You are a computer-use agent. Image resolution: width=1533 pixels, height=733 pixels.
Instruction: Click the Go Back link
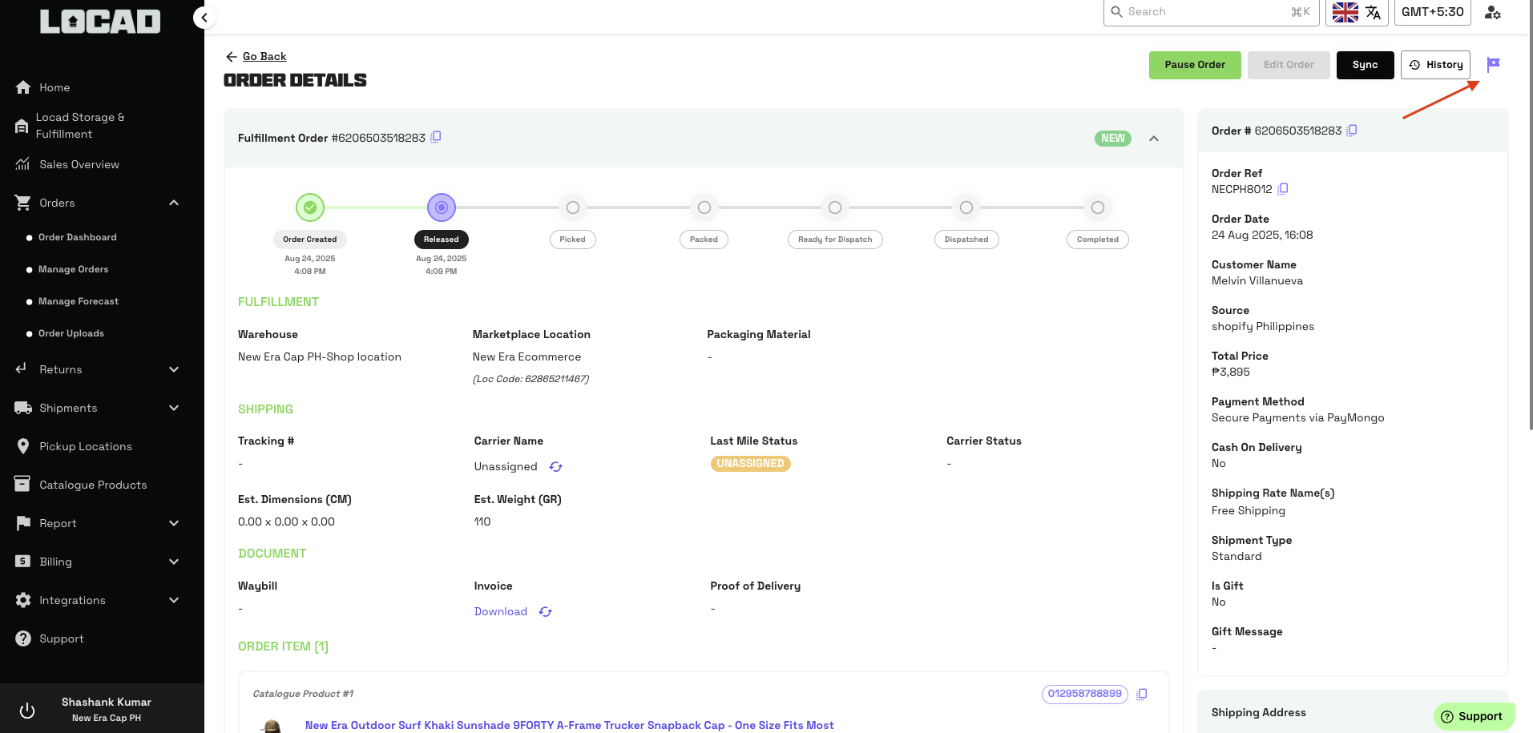pyautogui.click(x=264, y=56)
